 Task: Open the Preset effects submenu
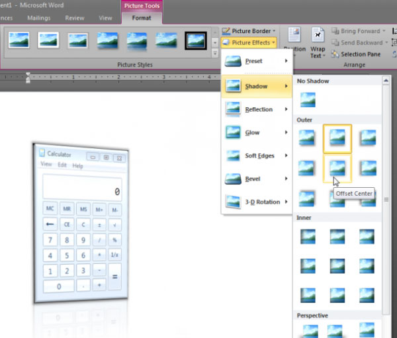click(257, 61)
